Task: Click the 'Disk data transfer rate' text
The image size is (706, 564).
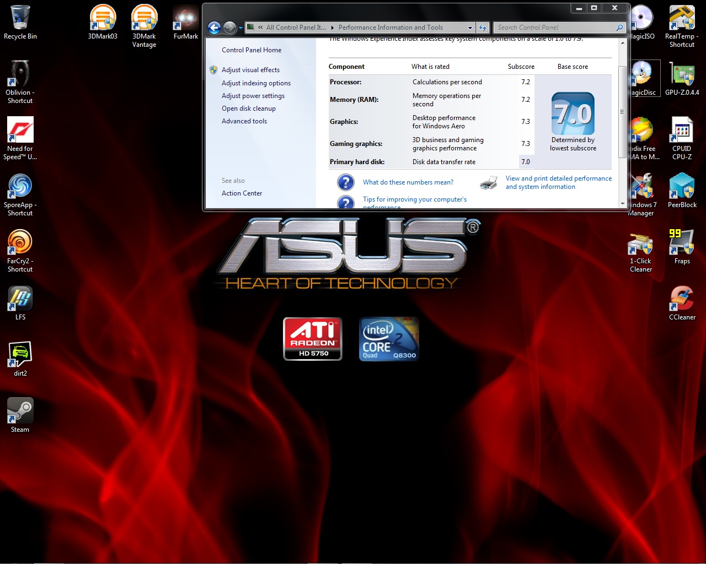Action: [x=444, y=162]
